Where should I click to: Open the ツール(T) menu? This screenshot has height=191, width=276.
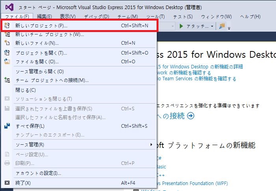click(155, 17)
